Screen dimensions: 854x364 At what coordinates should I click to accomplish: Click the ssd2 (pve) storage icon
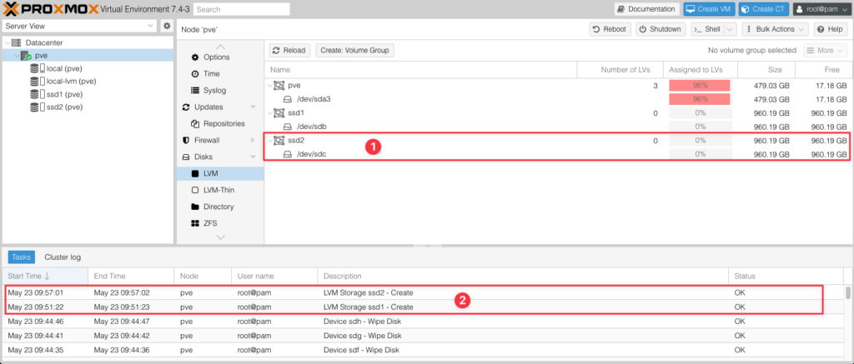38,107
